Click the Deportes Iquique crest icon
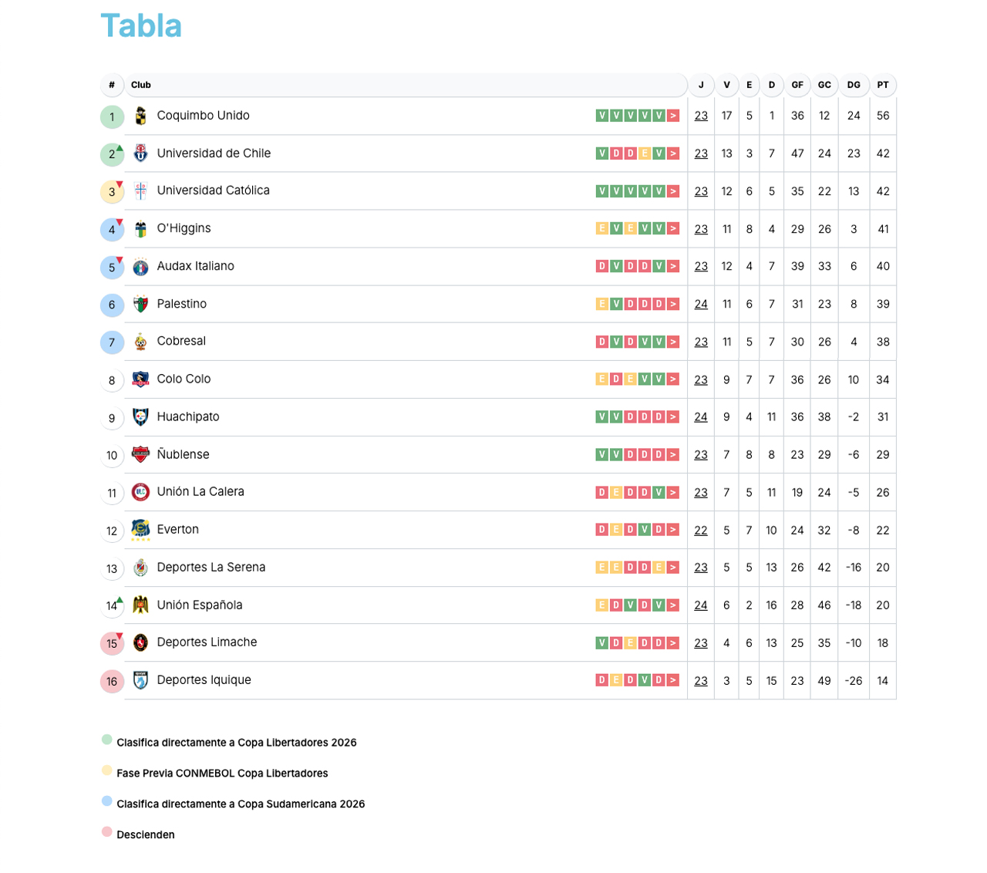 [140, 680]
